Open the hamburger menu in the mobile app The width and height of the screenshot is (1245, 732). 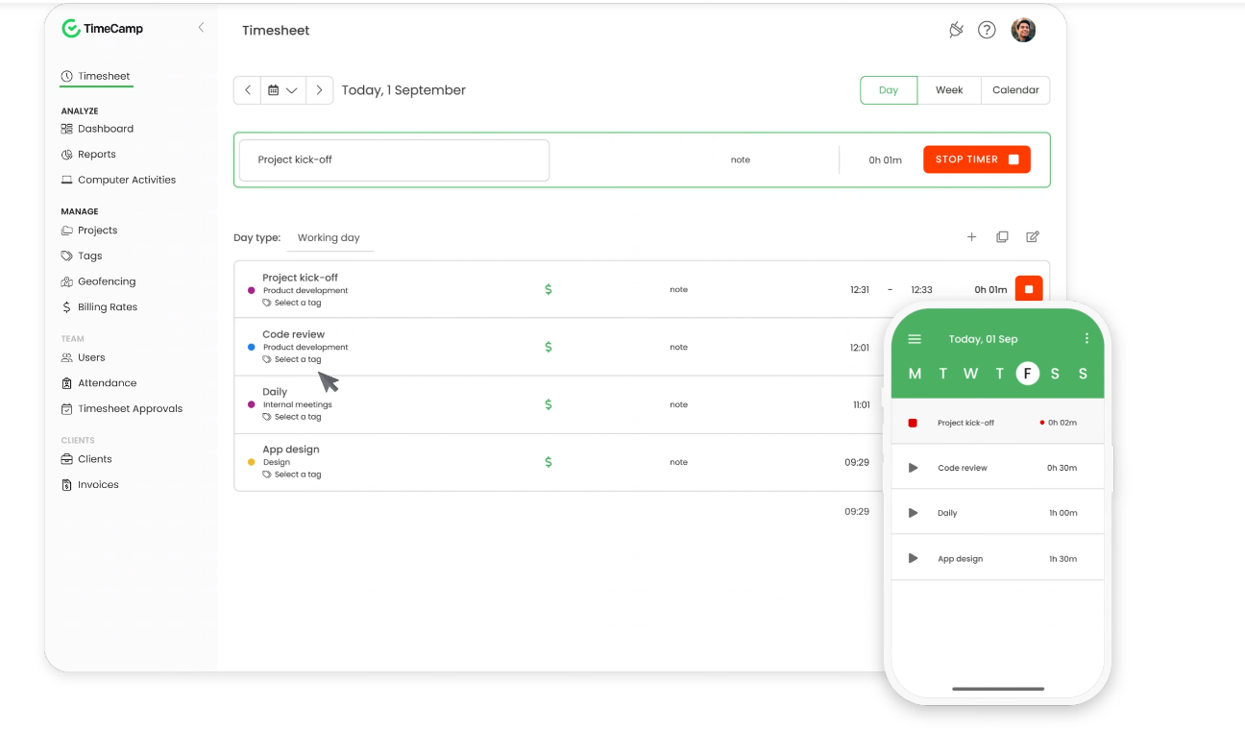[x=915, y=338]
